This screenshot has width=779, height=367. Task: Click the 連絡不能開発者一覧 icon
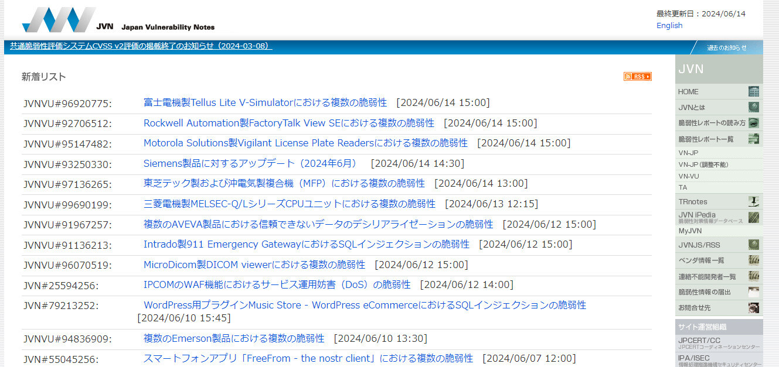754,276
